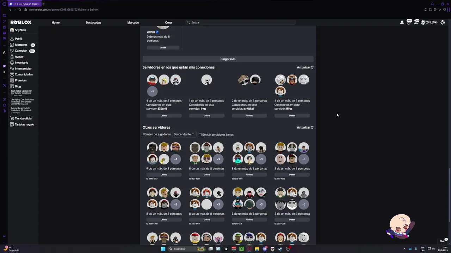The height and width of the screenshot is (253, 451).
Task: Click the Roblox logo
Action: coord(21,22)
